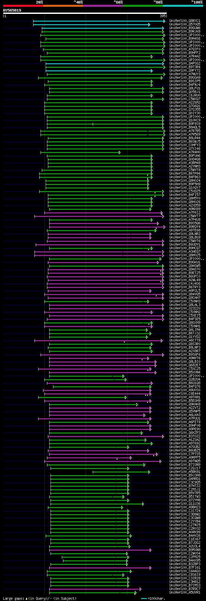The width and height of the screenshot is (206, 601).
Task: Open the UniRef100_B9GUW6 hit link
Action: coord(185,28)
